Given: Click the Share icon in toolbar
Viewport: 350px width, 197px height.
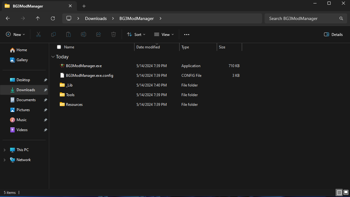Looking at the screenshot, I should [x=99, y=34].
